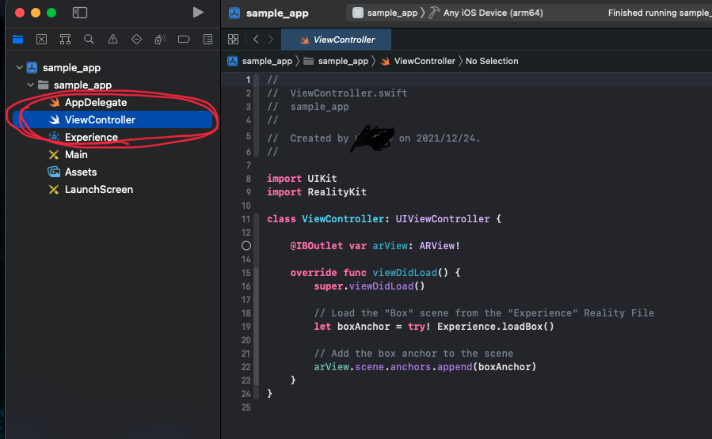Open the Assets catalog
712x439 pixels.
(80, 172)
